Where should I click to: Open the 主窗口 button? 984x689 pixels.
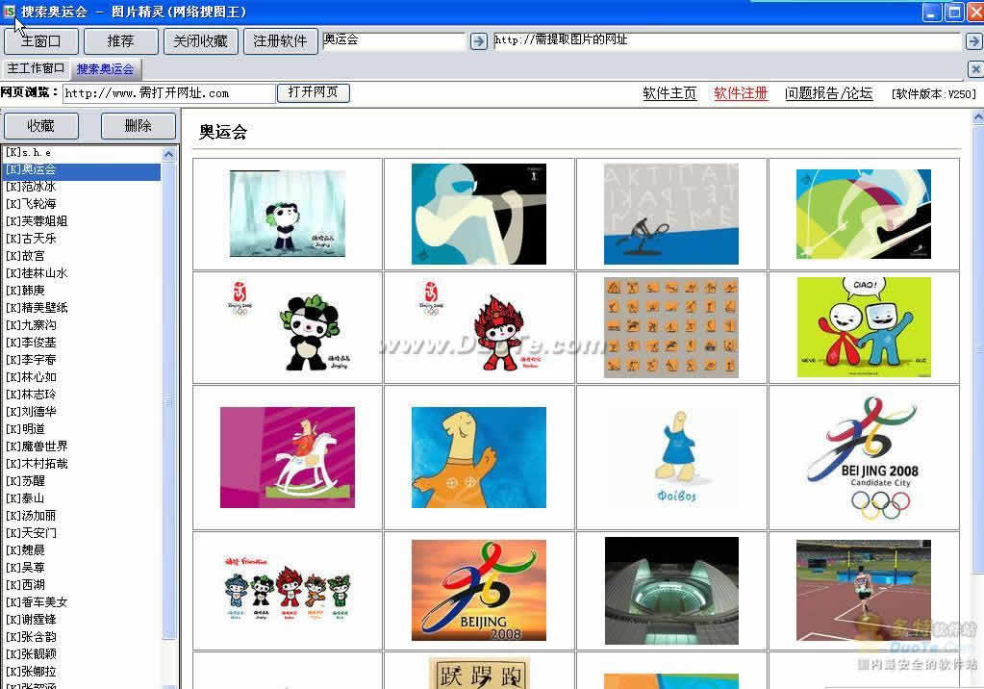click(x=41, y=41)
